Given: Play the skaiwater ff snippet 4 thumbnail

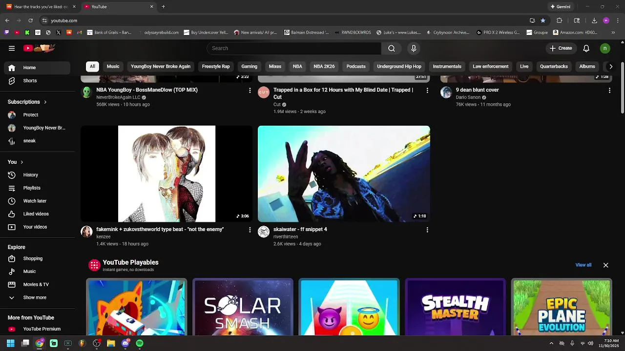Looking at the screenshot, I should (344, 174).
